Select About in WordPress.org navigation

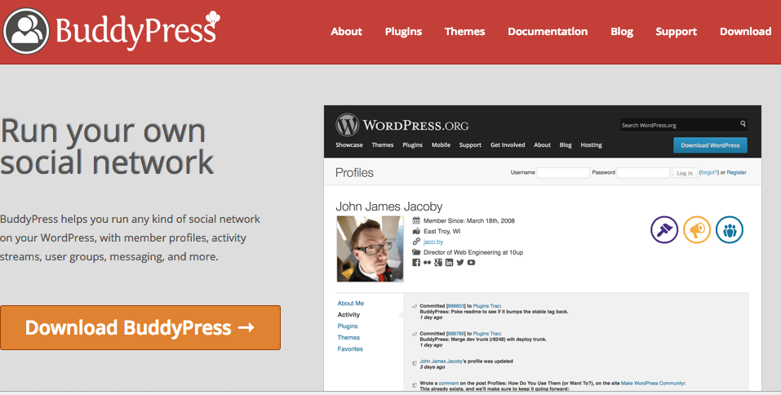pos(543,145)
